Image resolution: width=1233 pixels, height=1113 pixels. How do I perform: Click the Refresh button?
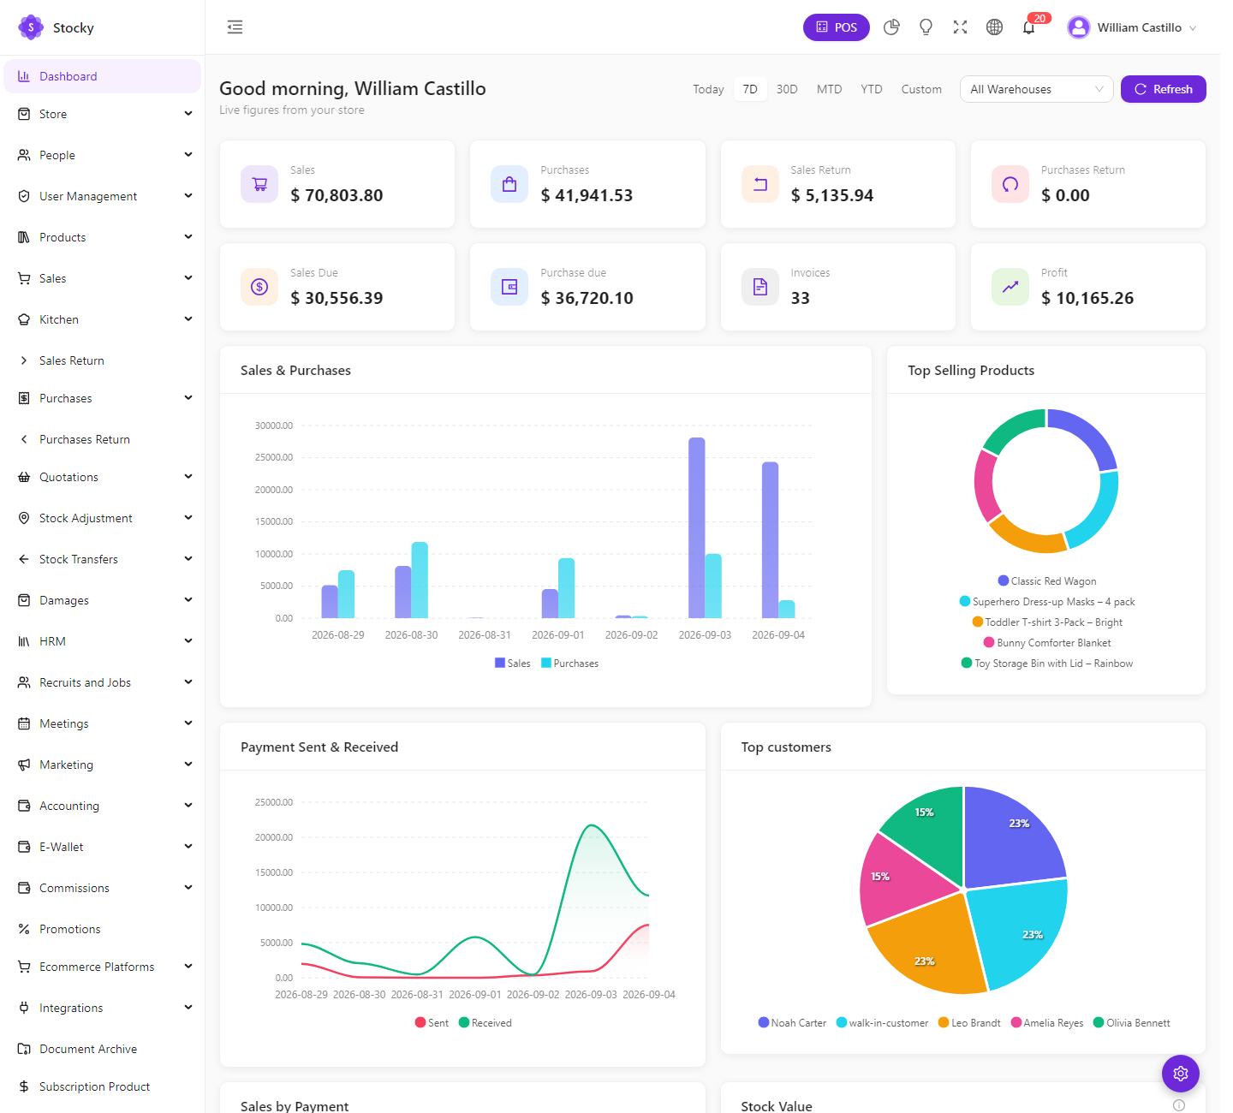point(1163,89)
